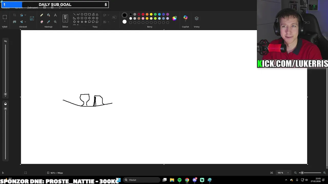Pick the pink color swatch

[143, 18]
